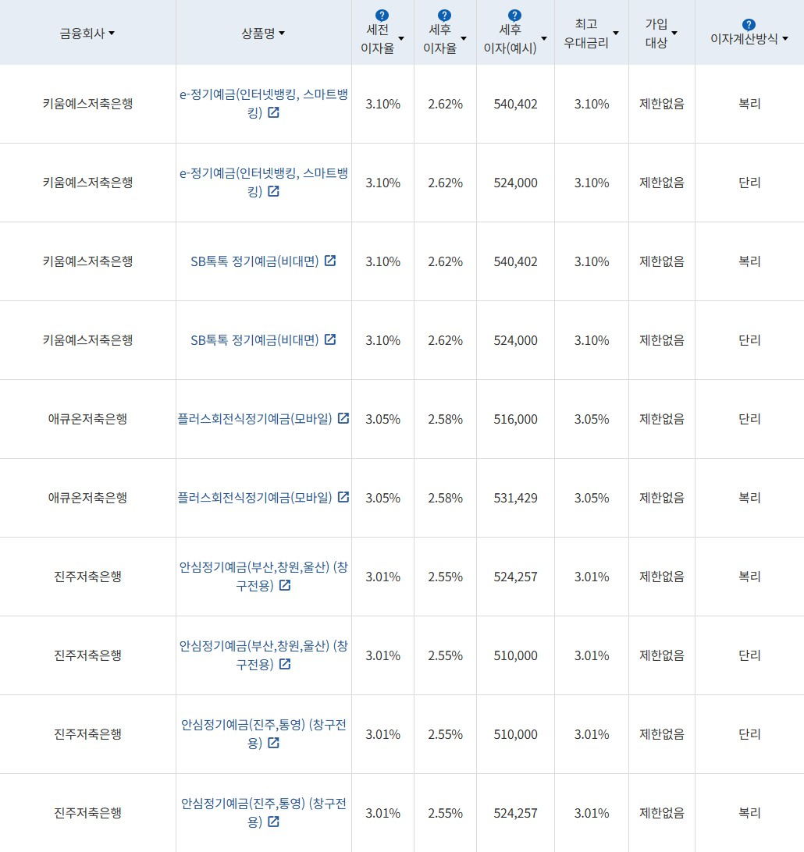Viewport: 804px width, 852px height.
Task: Select the first 키움예스저축은행 company cell
Action: click(87, 103)
